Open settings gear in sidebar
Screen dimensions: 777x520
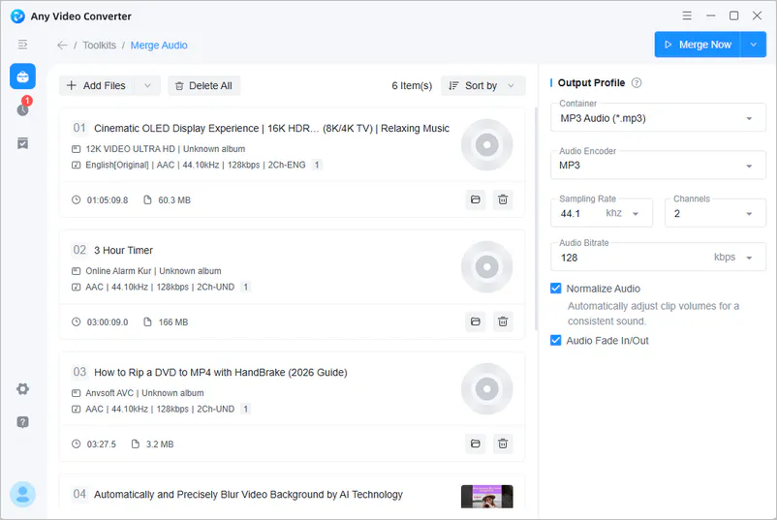pos(23,388)
